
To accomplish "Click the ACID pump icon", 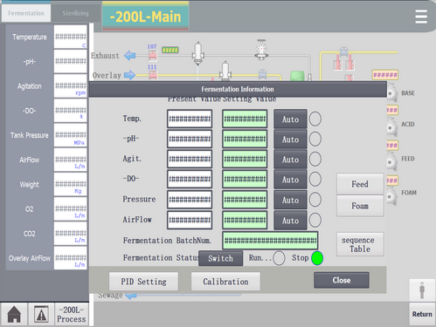I will (x=391, y=127).
